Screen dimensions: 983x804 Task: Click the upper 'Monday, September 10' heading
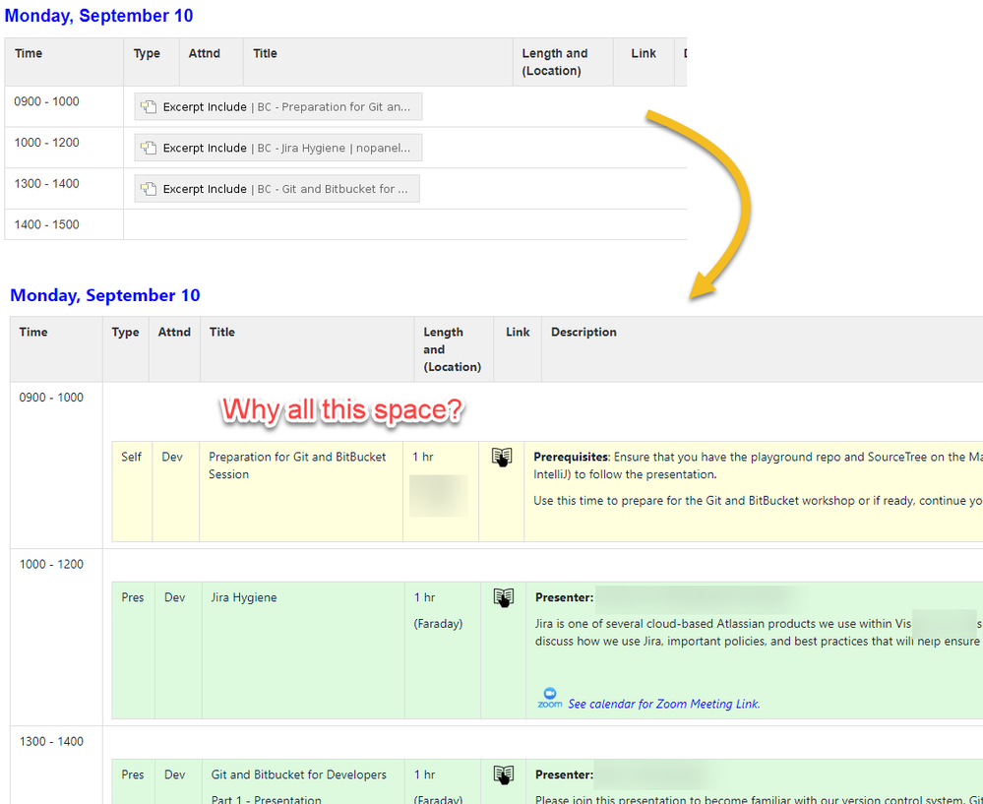99,16
